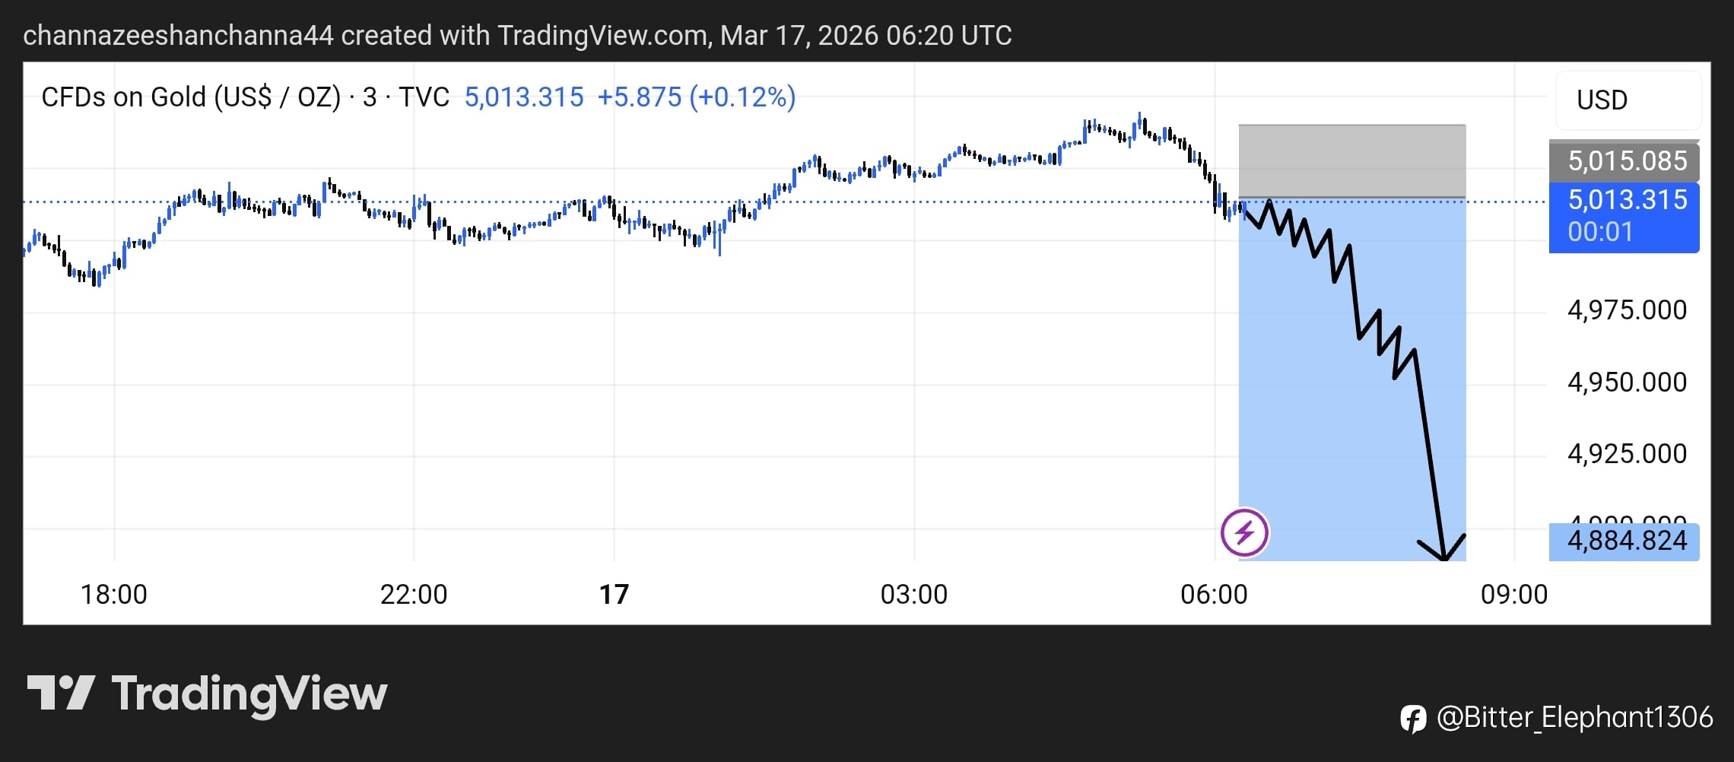
Task: Click the @Bitter_Elephant1306 handle
Action: (1574, 718)
